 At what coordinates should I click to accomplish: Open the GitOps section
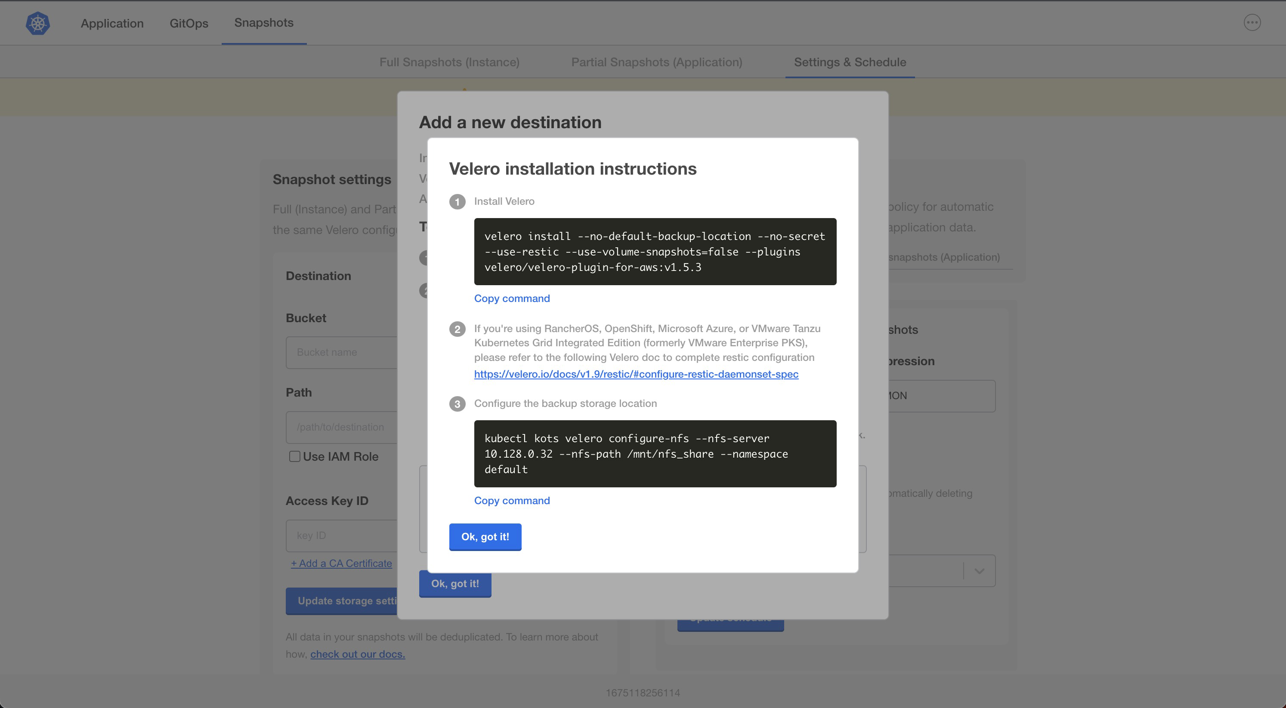tap(189, 23)
